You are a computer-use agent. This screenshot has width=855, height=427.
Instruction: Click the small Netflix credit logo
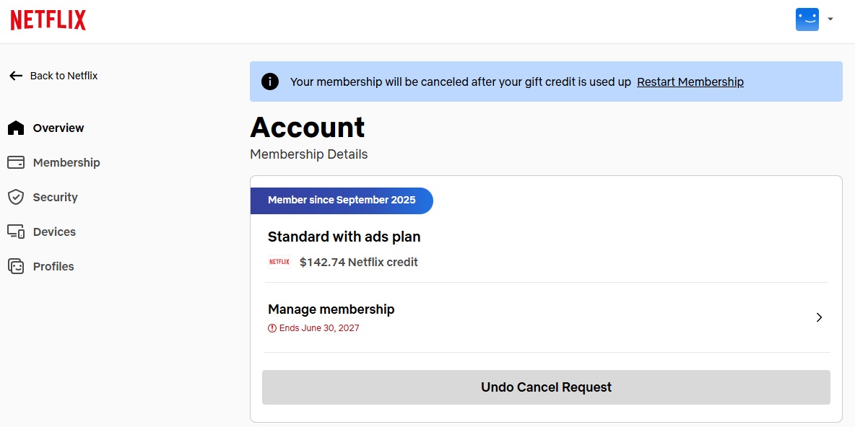coord(279,262)
